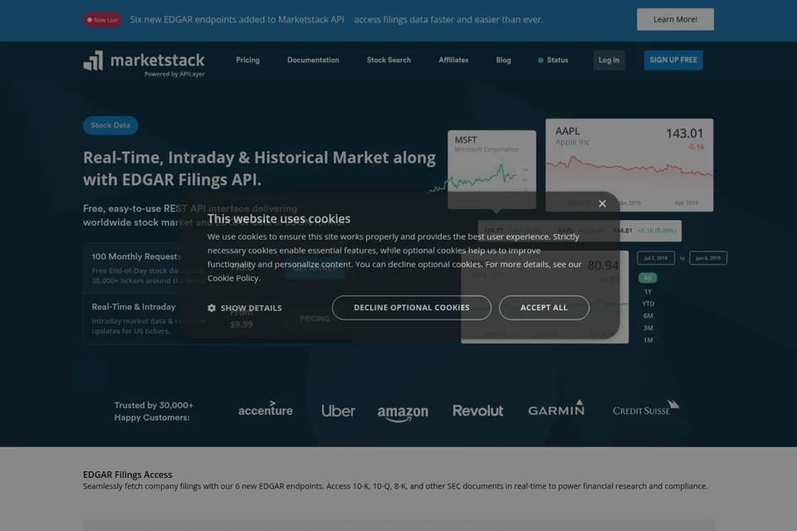Screen dimensions: 797x531
Task: Click the accenture logo
Action: point(266,408)
